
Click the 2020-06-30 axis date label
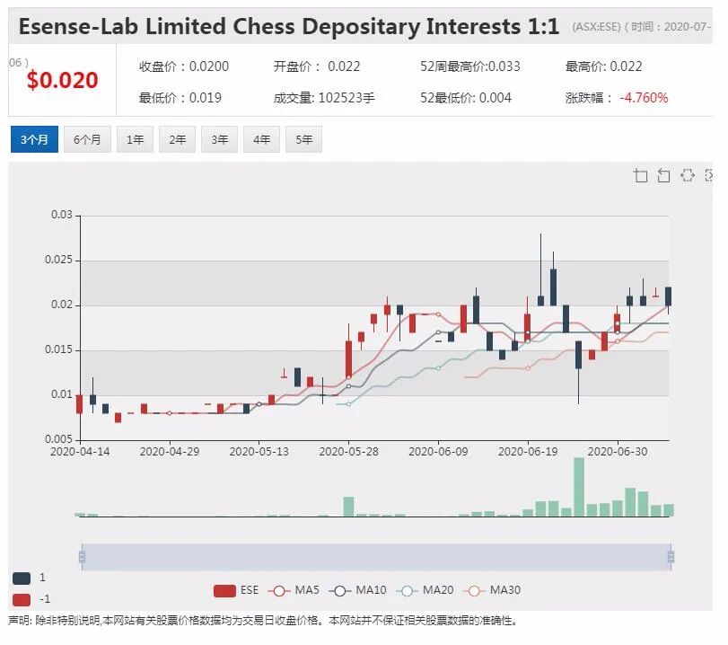pos(618,452)
